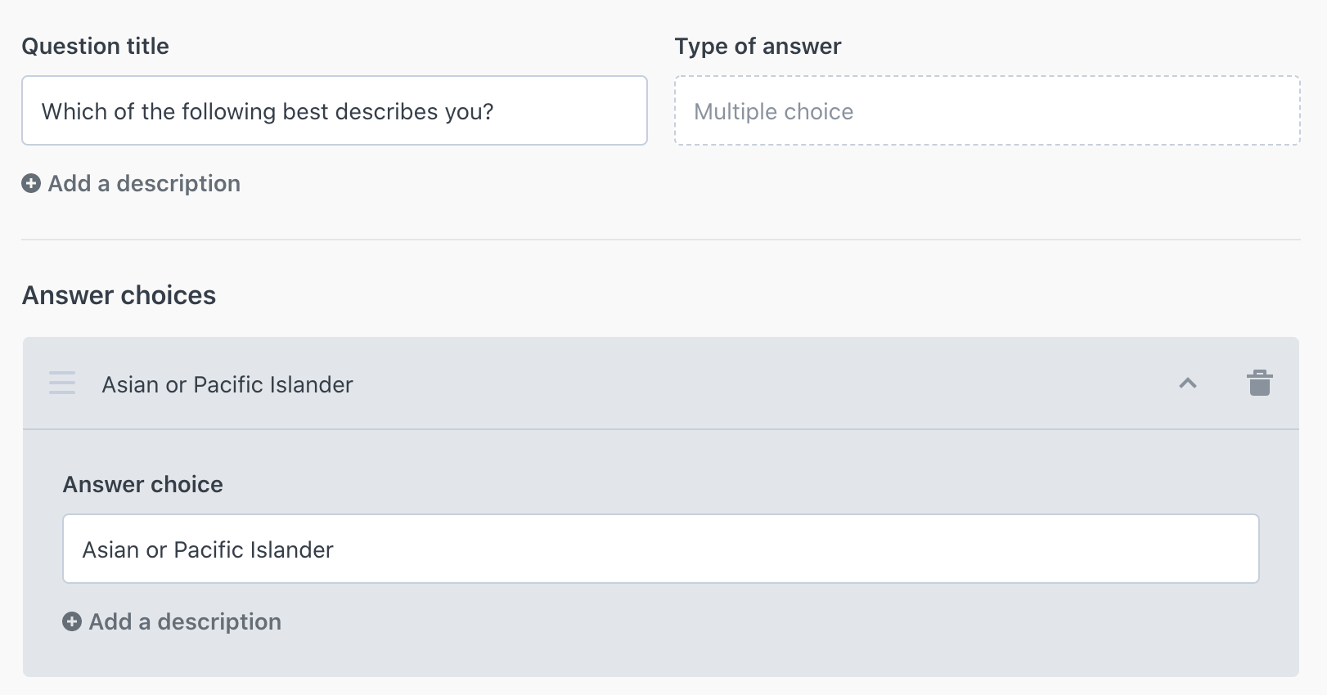1327x695 pixels.
Task: Grab the drag handle of the answer choice
Action: [x=62, y=383]
